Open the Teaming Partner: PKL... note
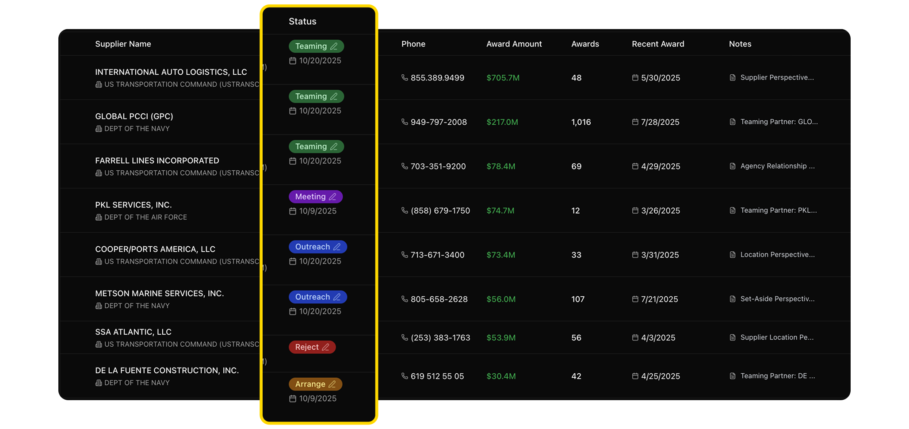The width and height of the screenshot is (909, 429). pyautogui.click(x=779, y=211)
